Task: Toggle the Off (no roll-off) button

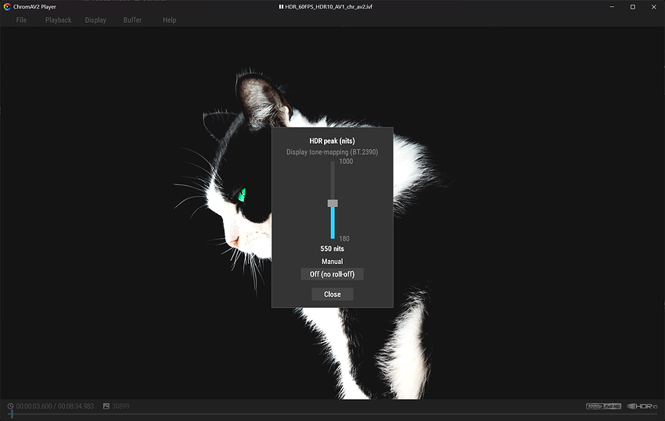Action: pos(332,274)
